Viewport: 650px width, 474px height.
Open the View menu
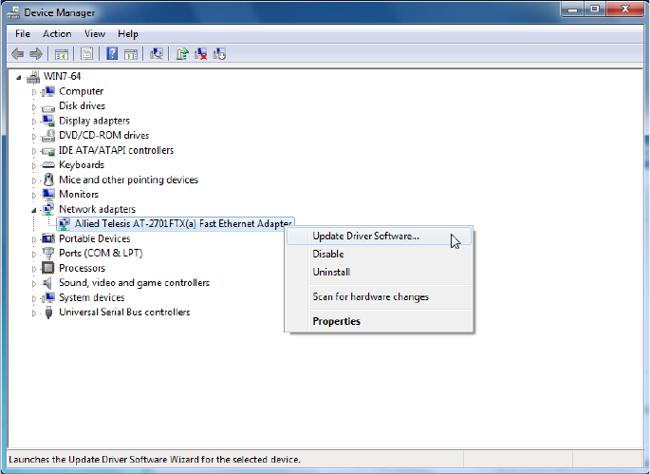tap(95, 34)
